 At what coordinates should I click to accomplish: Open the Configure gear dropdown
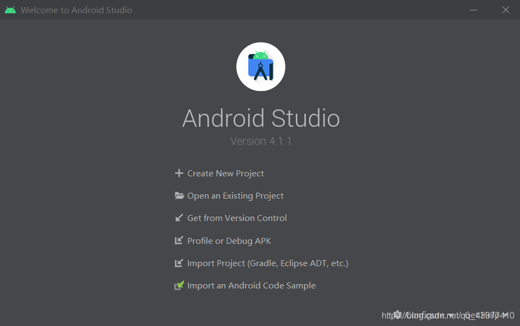click(423, 315)
